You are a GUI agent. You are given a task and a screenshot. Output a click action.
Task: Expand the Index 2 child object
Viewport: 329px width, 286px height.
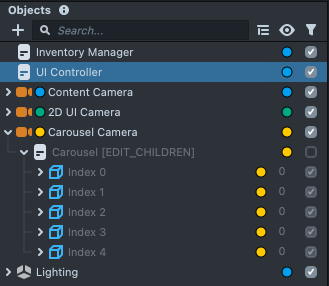(x=40, y=212)
